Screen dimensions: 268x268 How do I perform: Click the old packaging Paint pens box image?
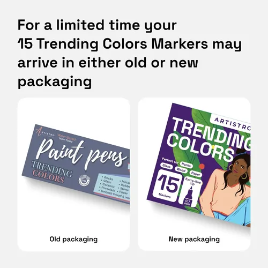point(76,164)
